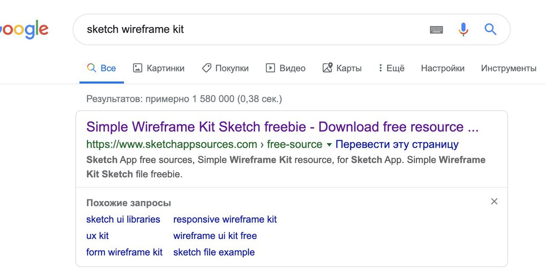Open related search sketch file example
Viewport: 545px width, 276px height.
point(214,252)
